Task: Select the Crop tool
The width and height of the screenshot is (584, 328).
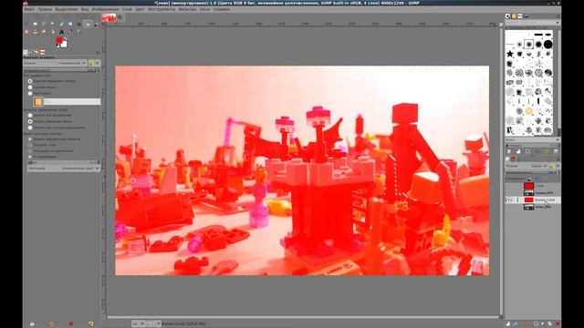Action: click(61, 24)
